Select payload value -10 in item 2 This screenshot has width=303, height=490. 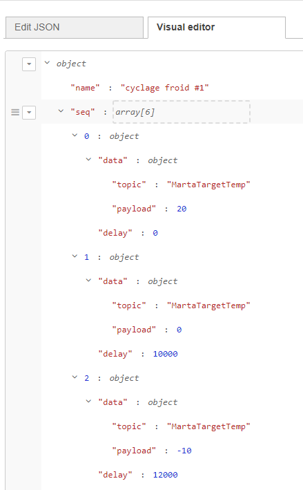pos(184,451)
